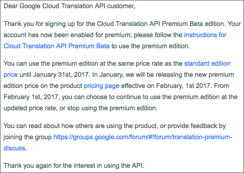Click the blue "price" link before "until January"
This screenshot has height=173, width=244.
pyautogui.click(x=10, y=75)
